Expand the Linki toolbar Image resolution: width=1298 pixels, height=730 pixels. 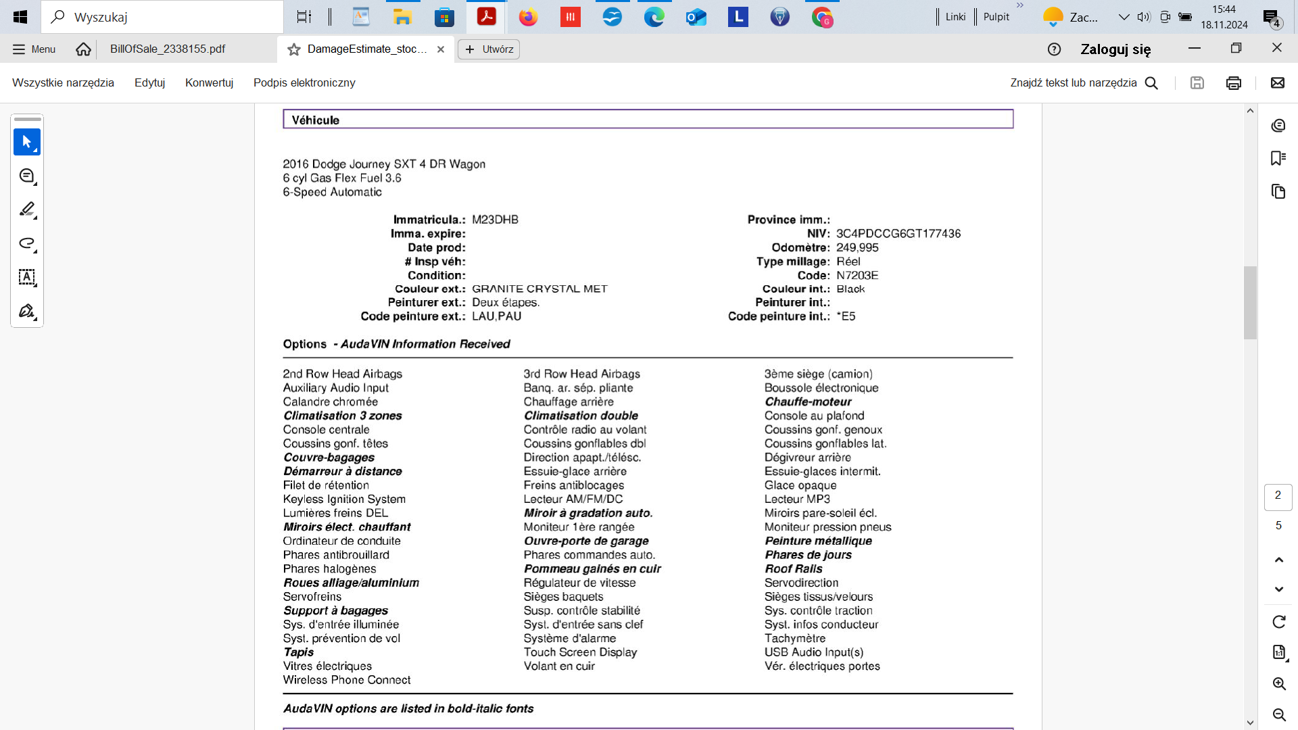coord(955,17)
